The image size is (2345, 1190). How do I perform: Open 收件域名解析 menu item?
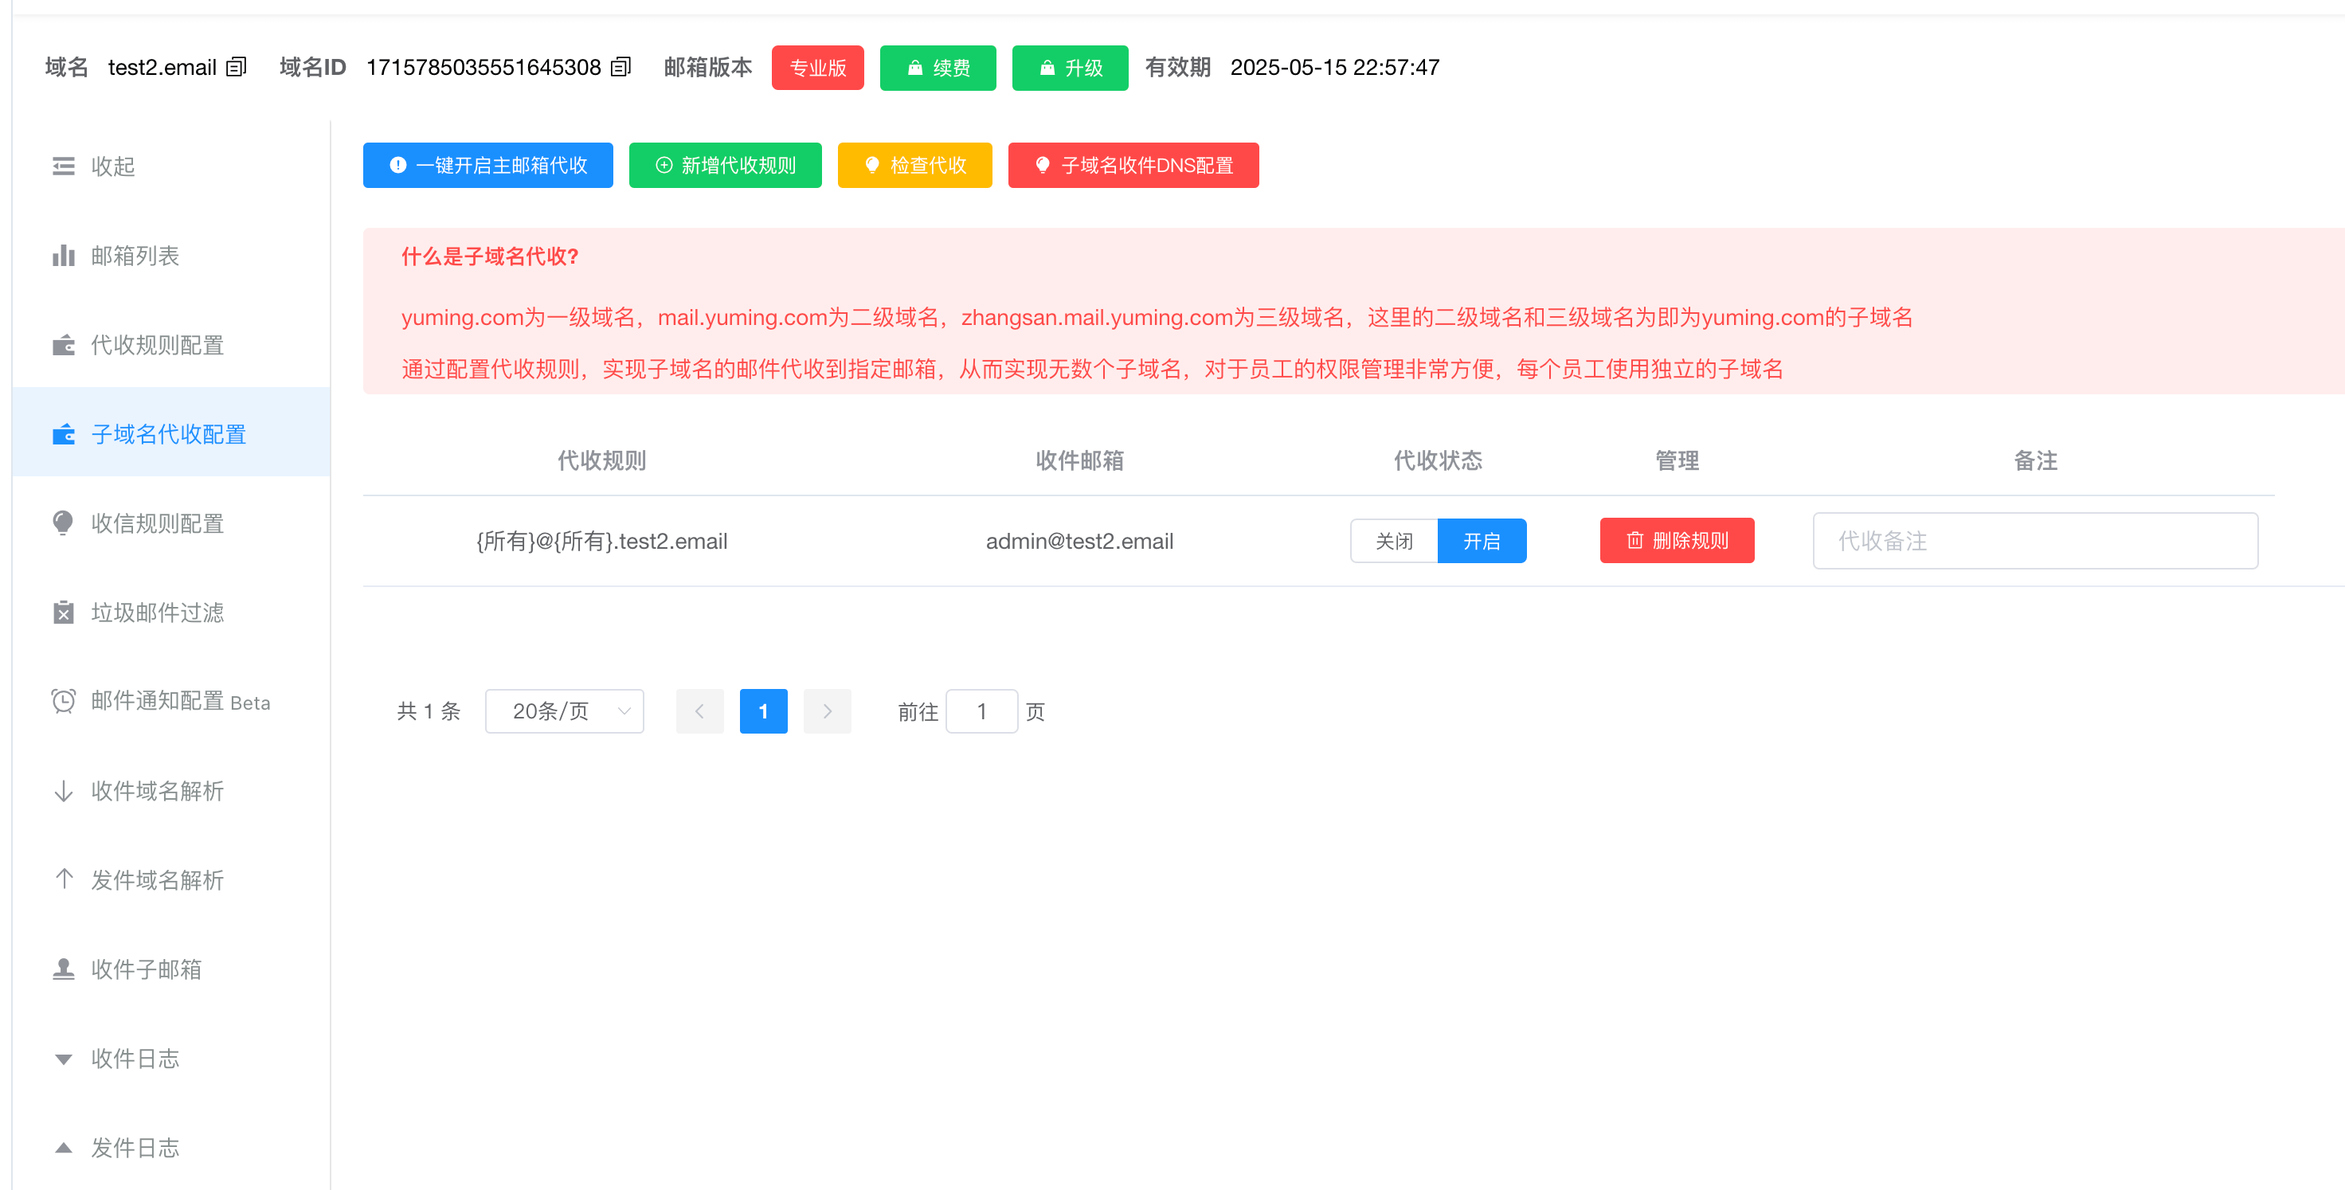(x=171, y=791)
